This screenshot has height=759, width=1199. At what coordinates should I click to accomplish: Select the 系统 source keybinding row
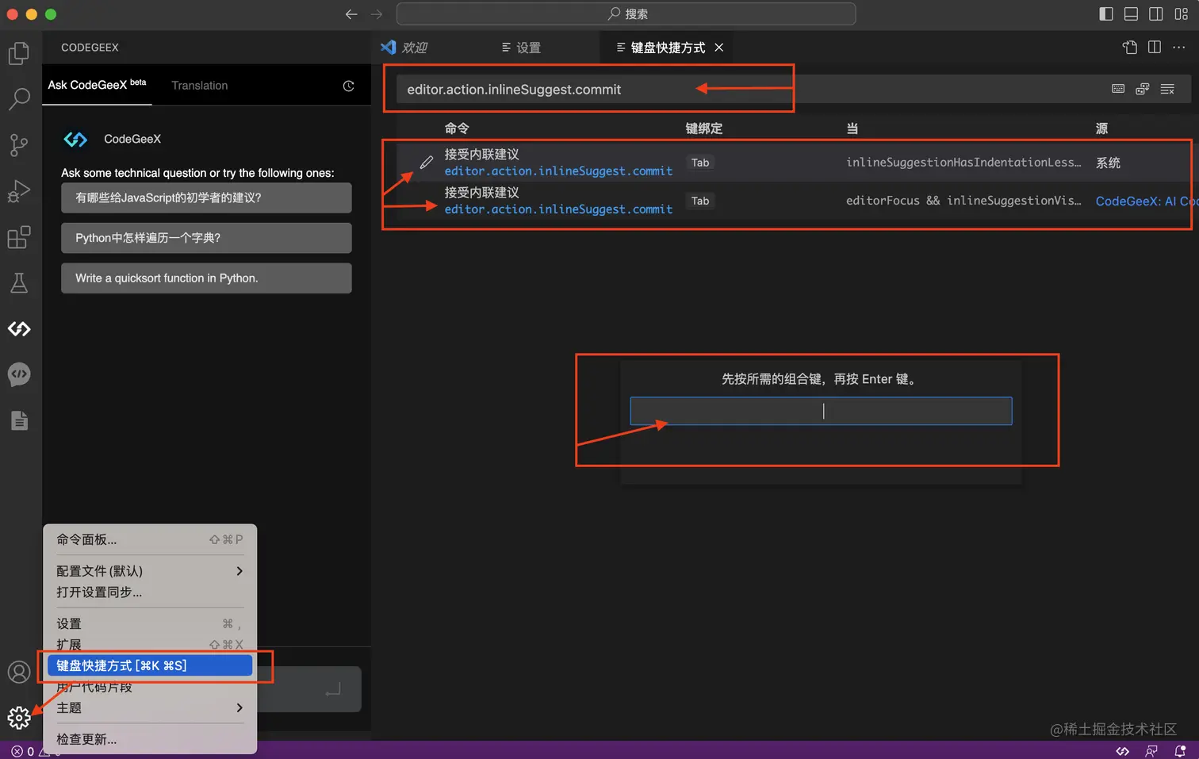coord(793,163)
